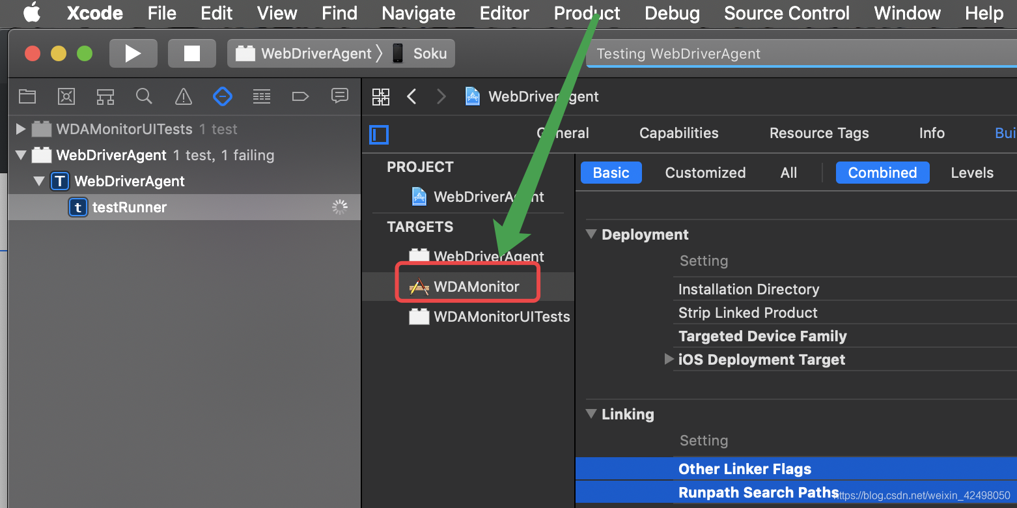
Task: Select the Targeted Device Family setting
Action: [x=762, y=336]
